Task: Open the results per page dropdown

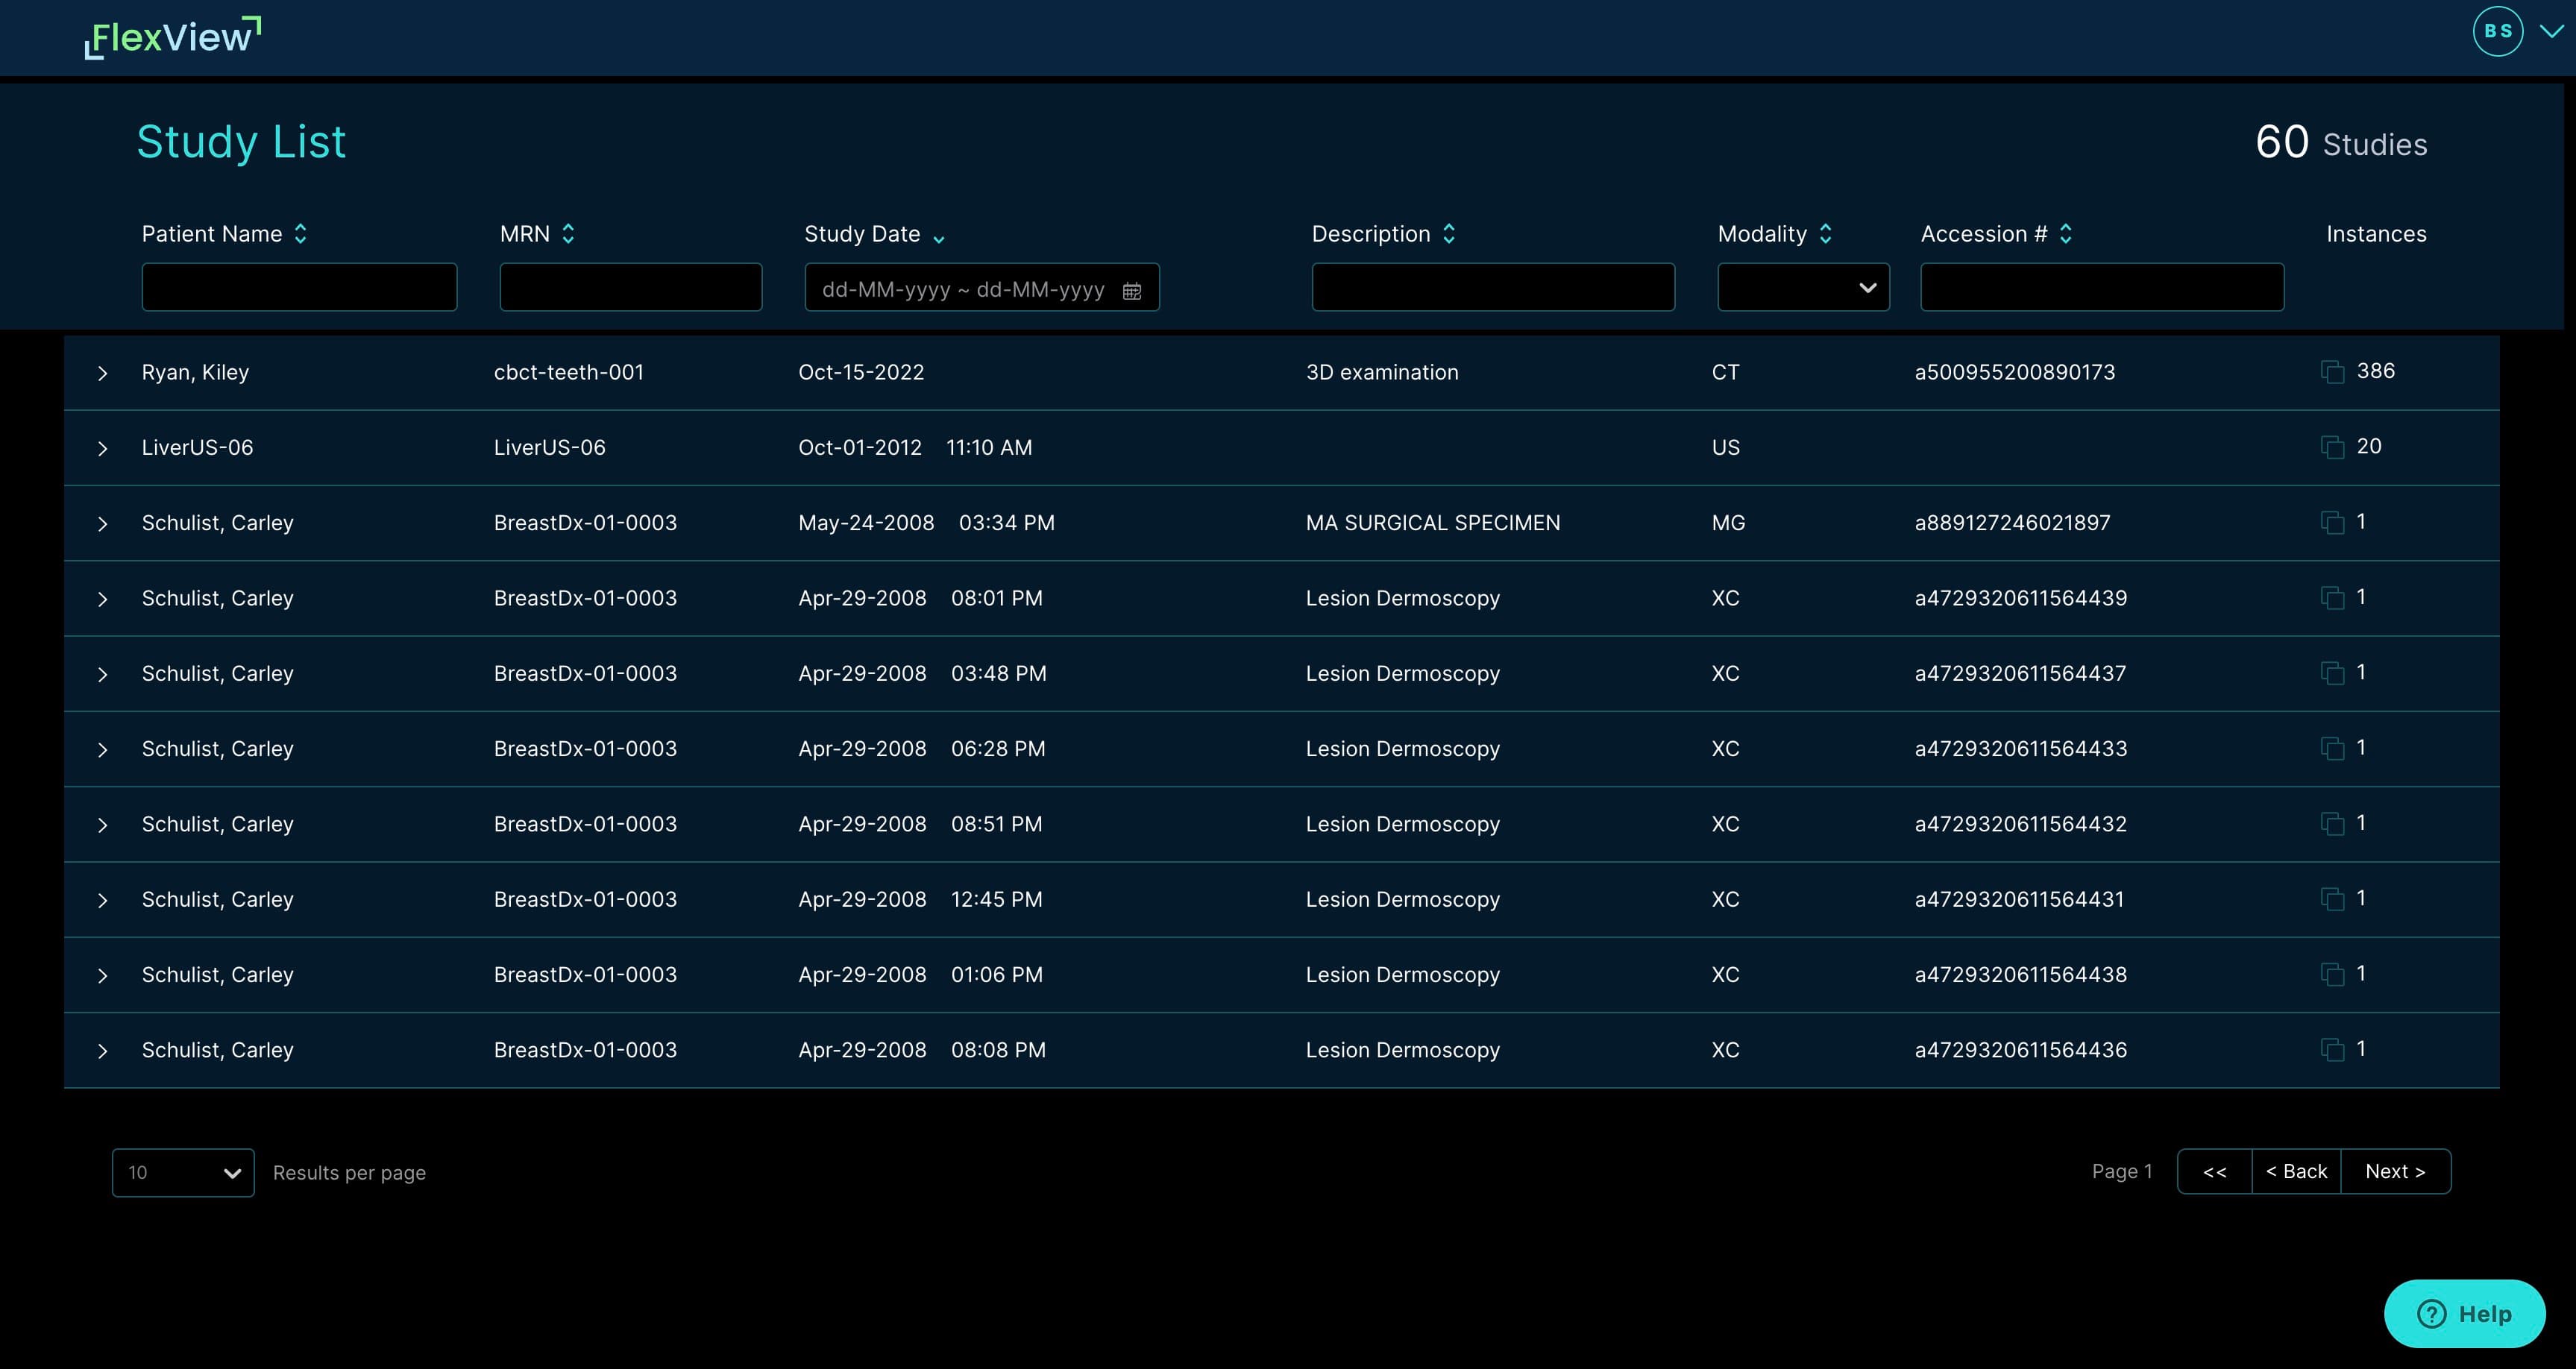Action: click(x=183, y=1172)
